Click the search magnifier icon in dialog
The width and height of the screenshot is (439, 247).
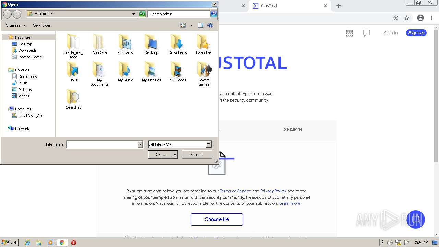214,14
